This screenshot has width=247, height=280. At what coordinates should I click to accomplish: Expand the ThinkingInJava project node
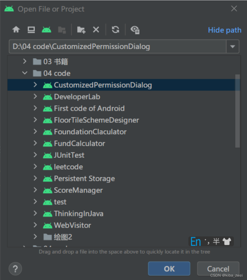[x=35, y=213]
